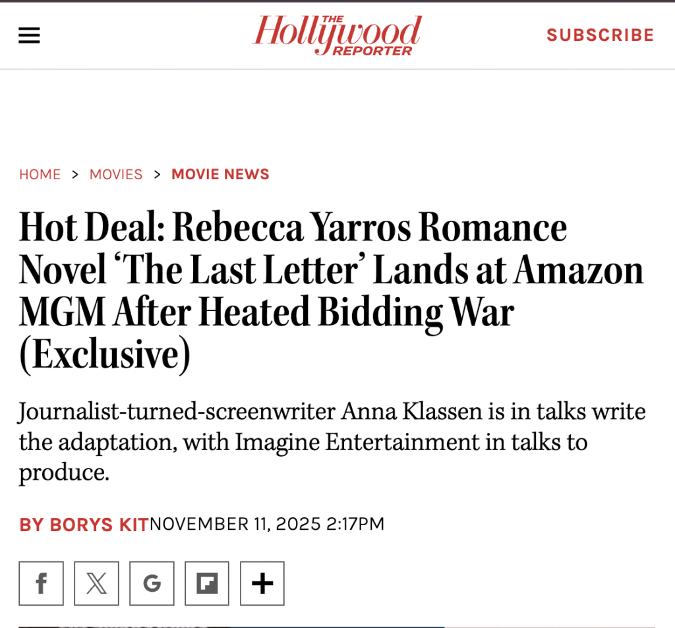The height and width of the screenshot is (628, 675).
Task: Navigate to MOVIE NEWS breadcrumb
Action: (x=220, y=175)
